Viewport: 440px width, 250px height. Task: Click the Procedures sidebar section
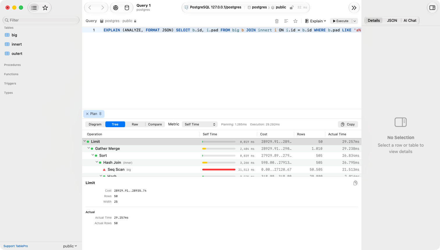pos(13,65)
